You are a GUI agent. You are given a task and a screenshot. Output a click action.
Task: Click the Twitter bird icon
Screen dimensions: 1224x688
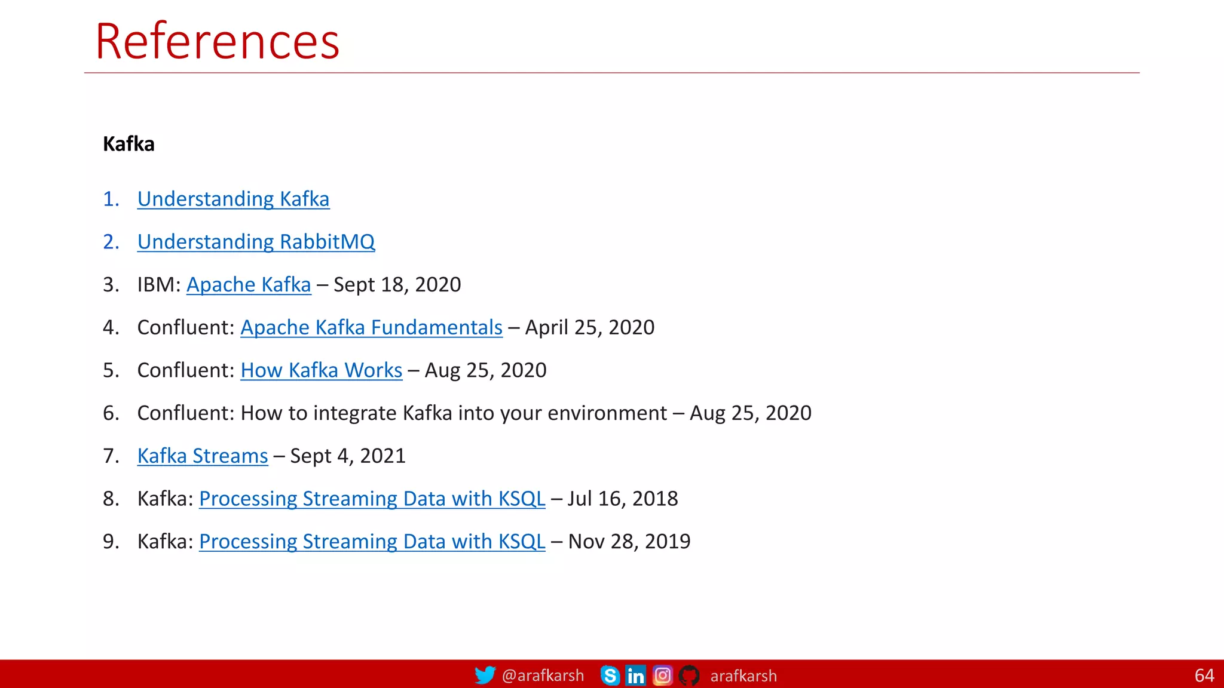coord(485,675)
